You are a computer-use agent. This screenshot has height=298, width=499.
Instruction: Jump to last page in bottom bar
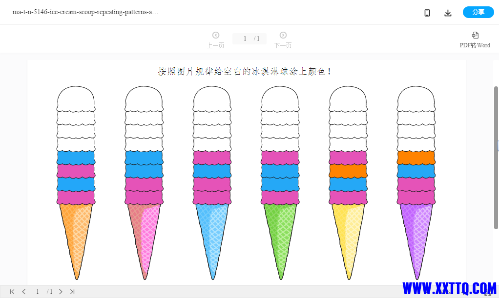point(72,292)
